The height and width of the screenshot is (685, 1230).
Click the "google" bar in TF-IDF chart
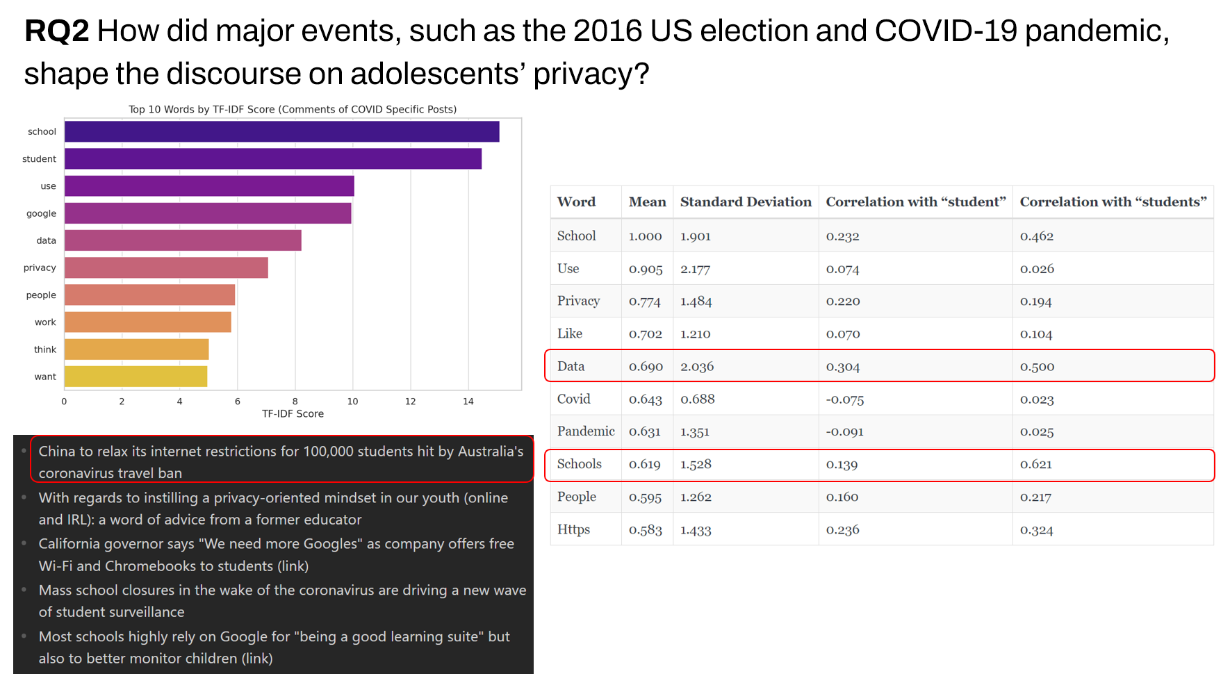pyautogui.click(x=208, y=213)
